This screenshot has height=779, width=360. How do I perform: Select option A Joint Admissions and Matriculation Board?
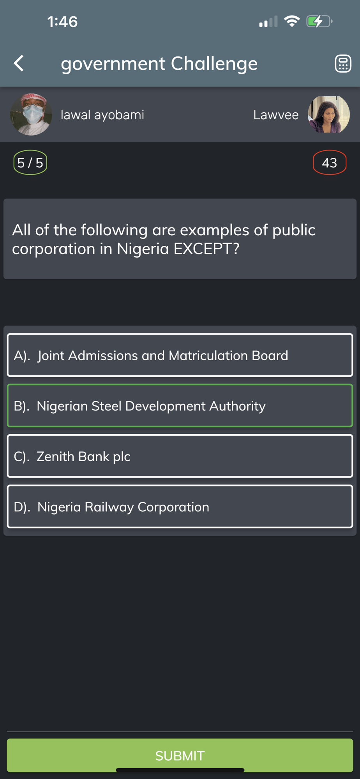coord(180,355)
